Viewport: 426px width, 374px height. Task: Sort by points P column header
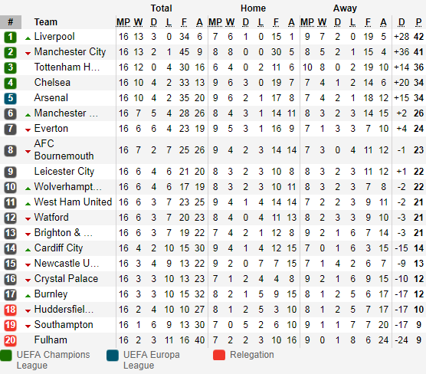[418, 22]
